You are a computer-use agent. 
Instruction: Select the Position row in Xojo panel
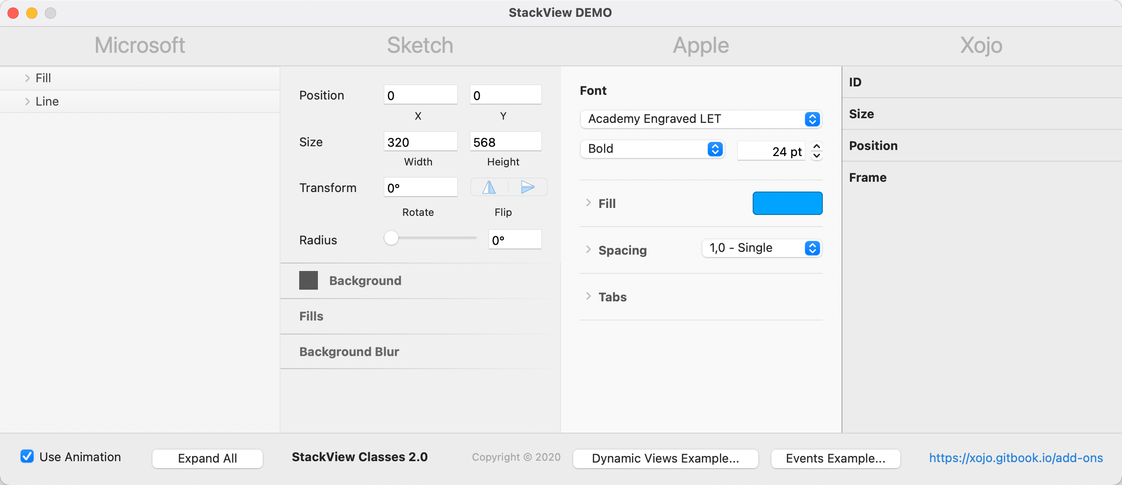[982, 146]
